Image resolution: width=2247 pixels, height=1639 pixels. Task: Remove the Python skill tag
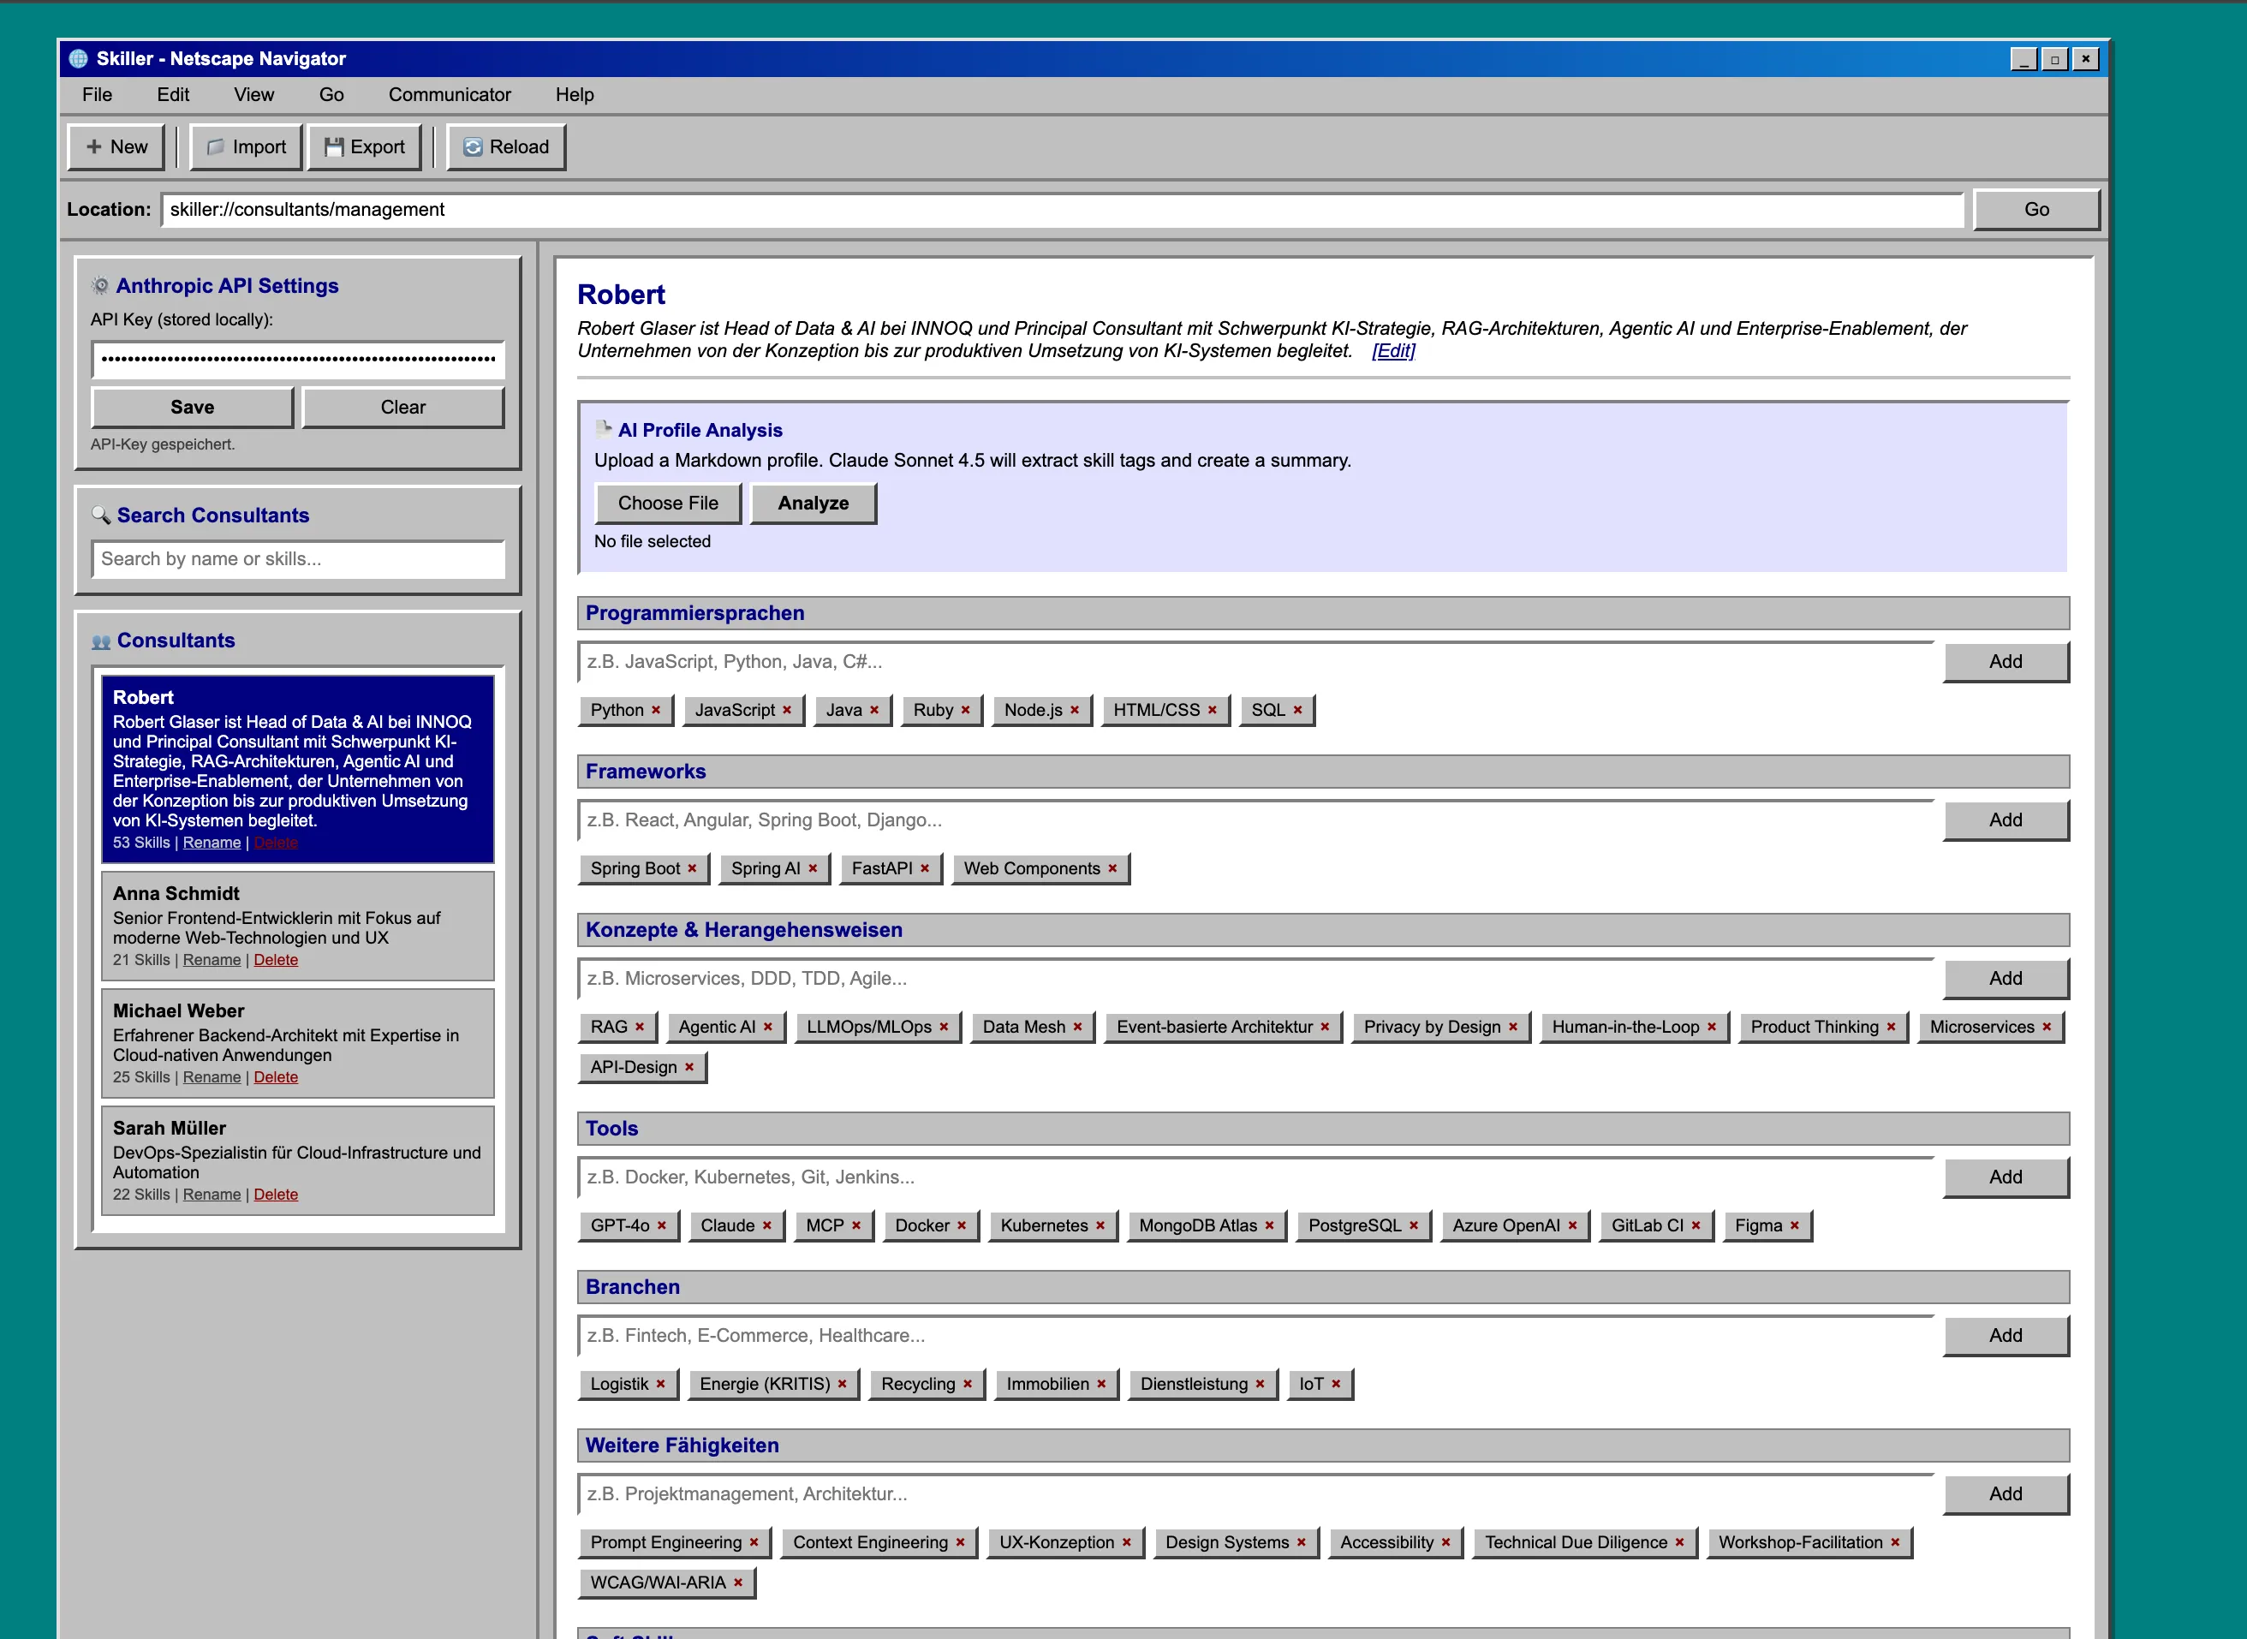[x=655, y=711]
